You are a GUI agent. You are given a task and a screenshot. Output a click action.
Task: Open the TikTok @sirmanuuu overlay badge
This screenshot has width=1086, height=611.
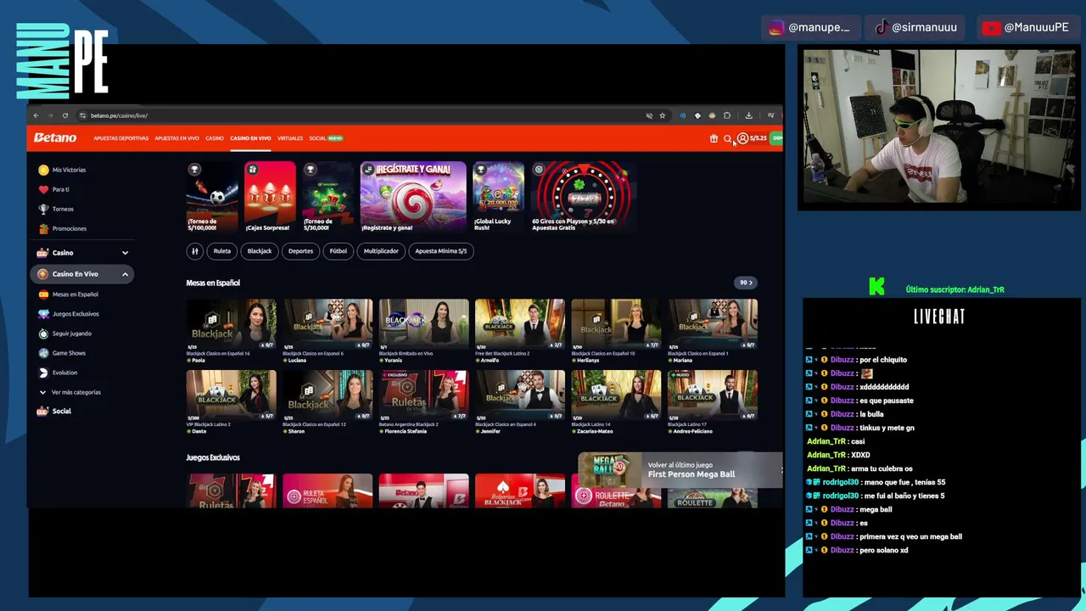[915, 27]
